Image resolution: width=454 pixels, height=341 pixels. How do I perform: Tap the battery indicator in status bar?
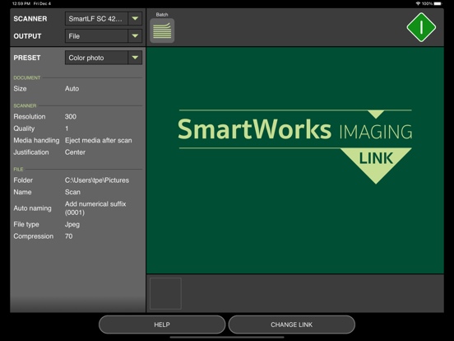[x=438, y=3]
